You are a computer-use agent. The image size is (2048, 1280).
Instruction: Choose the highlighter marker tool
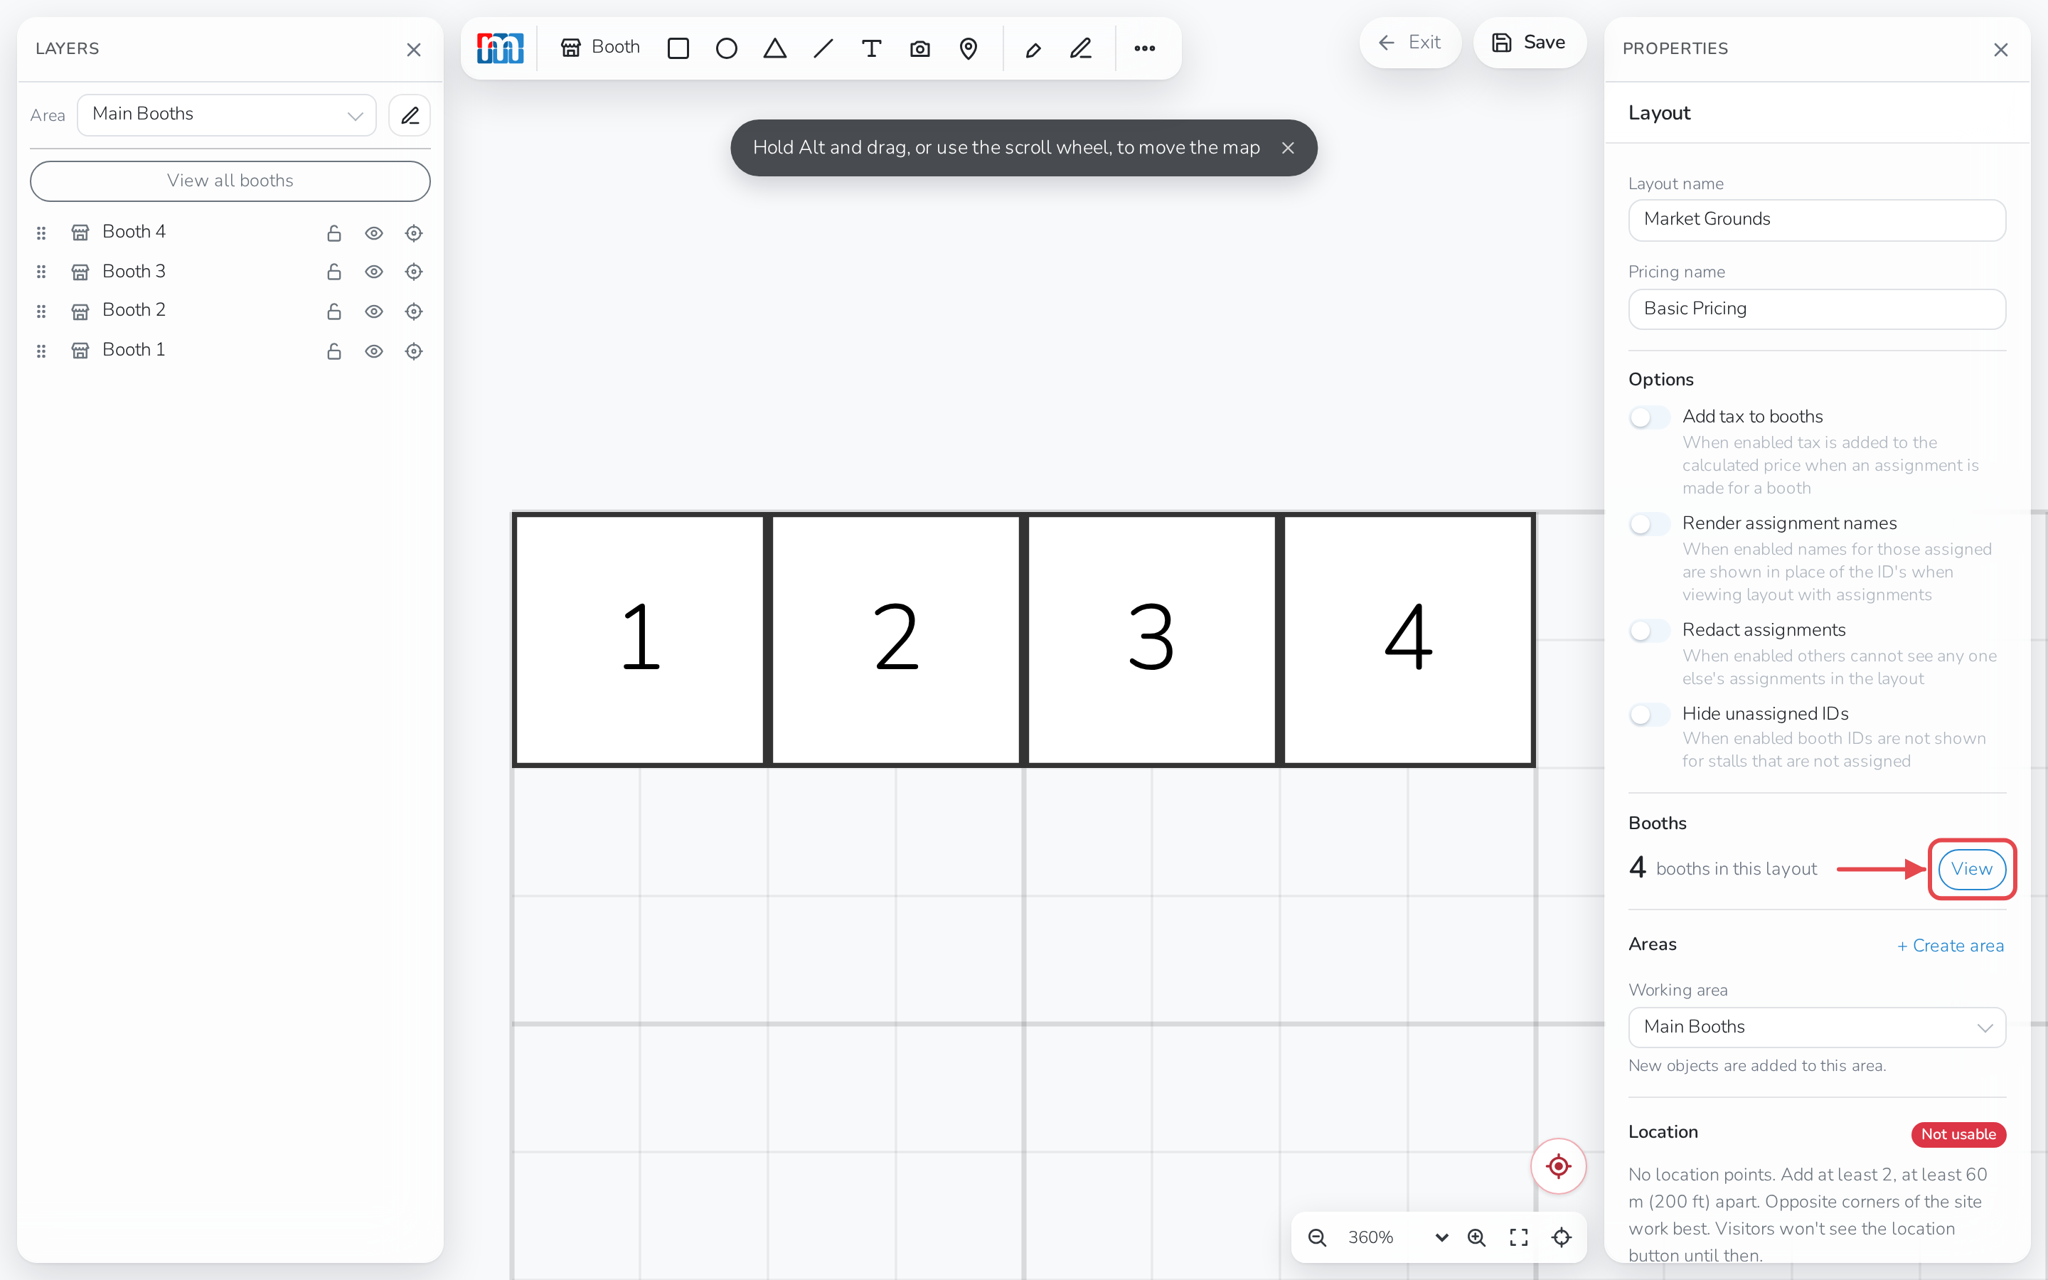[x=1033, y=48]
